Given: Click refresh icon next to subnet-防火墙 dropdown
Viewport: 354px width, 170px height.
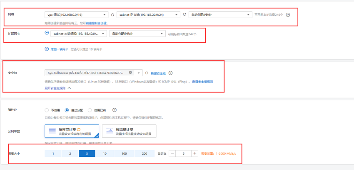Looking at the screenshot, I should tap(184, 15).
